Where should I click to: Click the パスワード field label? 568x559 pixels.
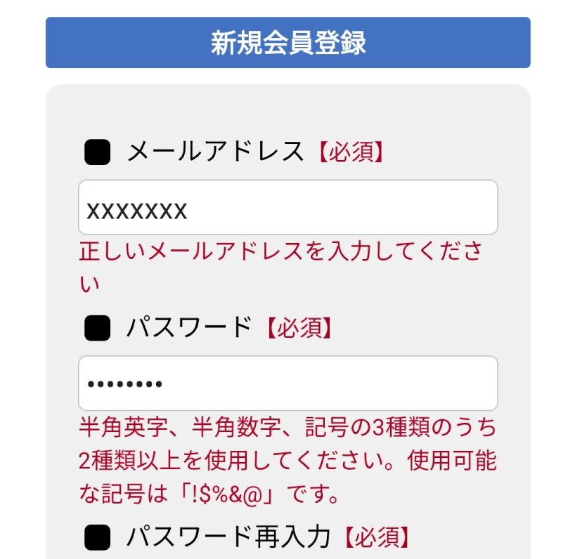pos(188,327)
